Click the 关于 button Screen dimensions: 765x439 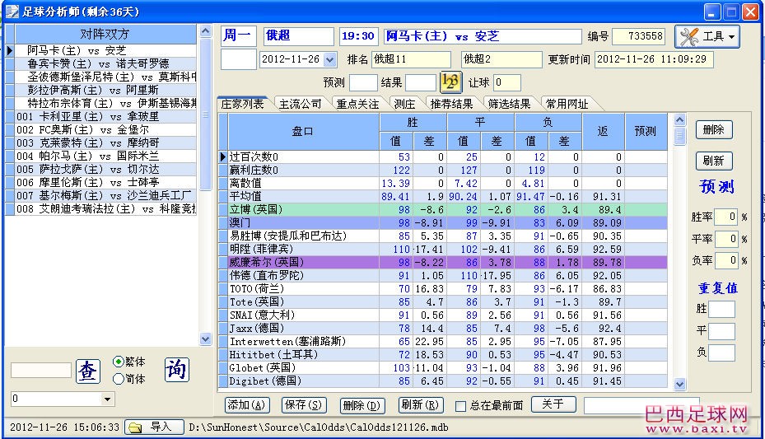tap(553, 404)
